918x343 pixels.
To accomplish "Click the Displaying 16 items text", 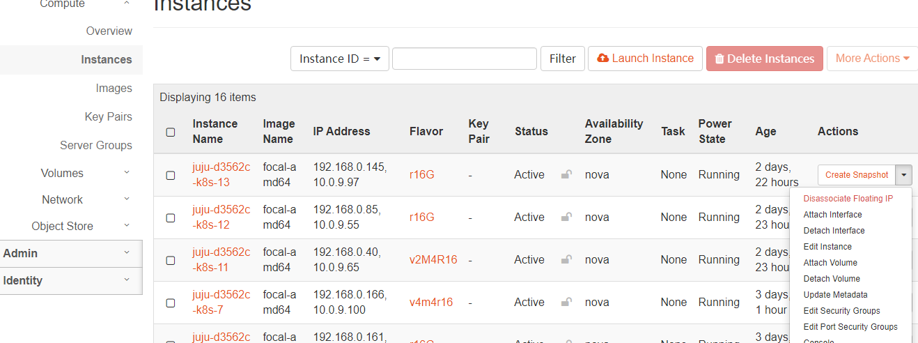I will tap(208, 97).
